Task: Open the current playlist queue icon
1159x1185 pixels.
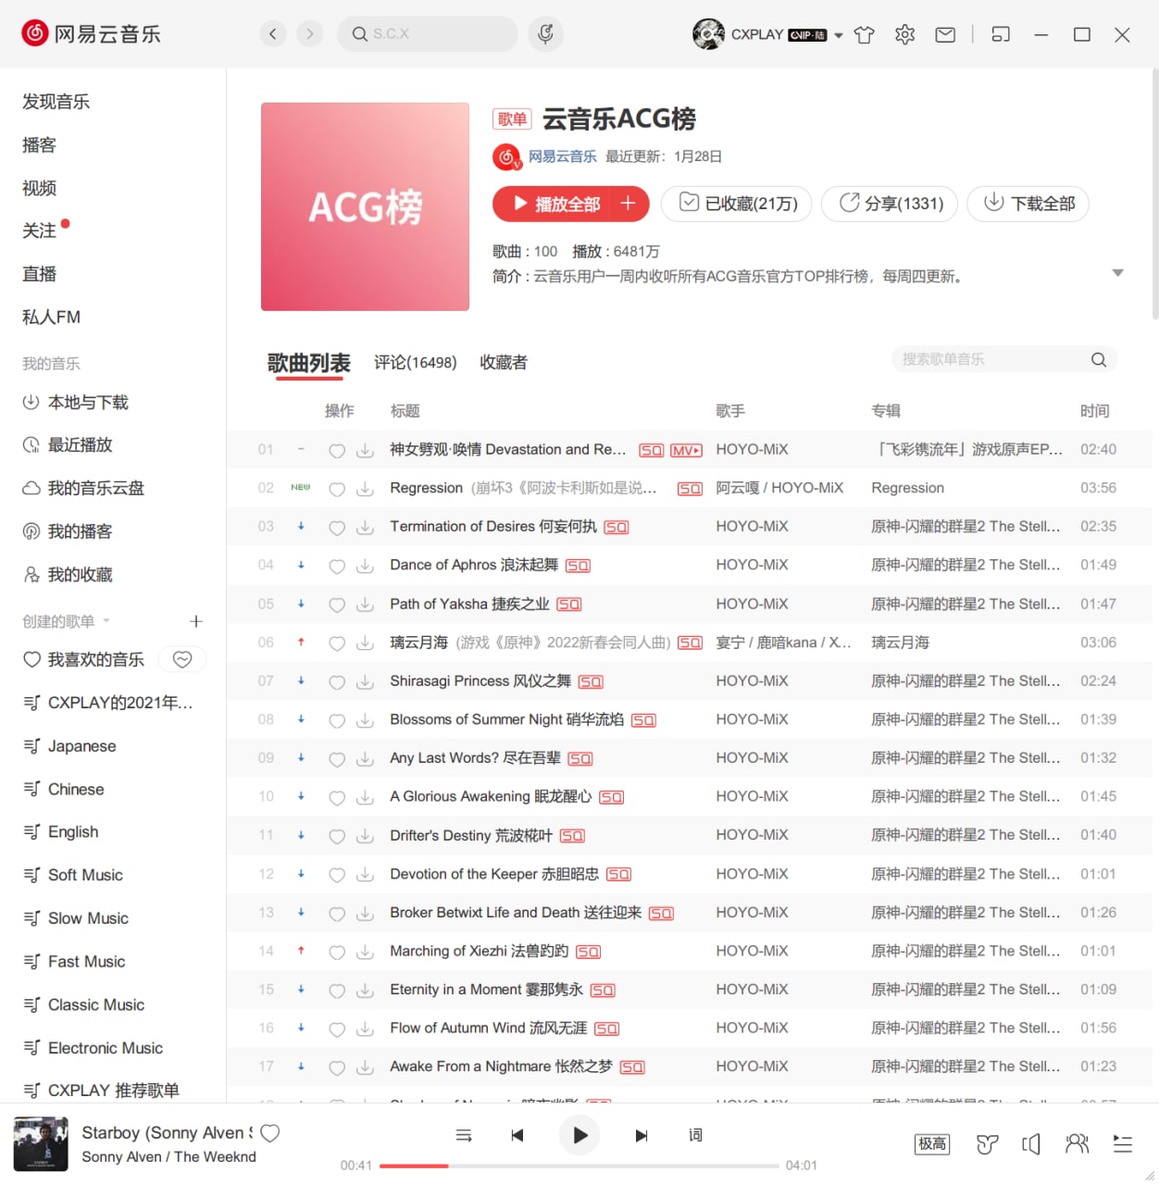Action: coord(1123,1144)
